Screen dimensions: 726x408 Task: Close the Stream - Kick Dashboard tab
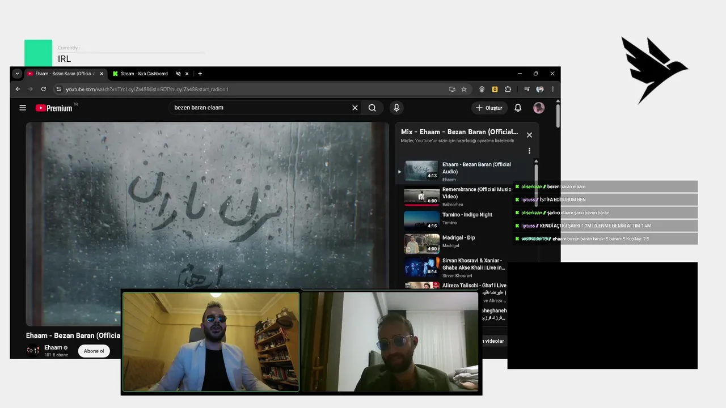click(188, 74)
